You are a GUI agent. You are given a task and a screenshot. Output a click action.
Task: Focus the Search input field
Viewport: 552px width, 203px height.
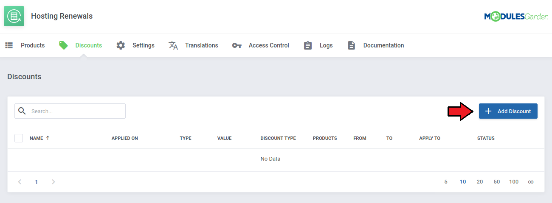pos(70,111)
